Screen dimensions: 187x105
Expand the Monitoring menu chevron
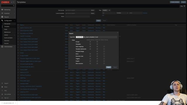point(14,10)
